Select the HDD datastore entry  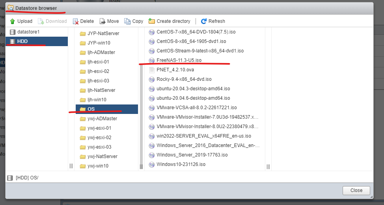pyautogui.click(x=37, y=41)
